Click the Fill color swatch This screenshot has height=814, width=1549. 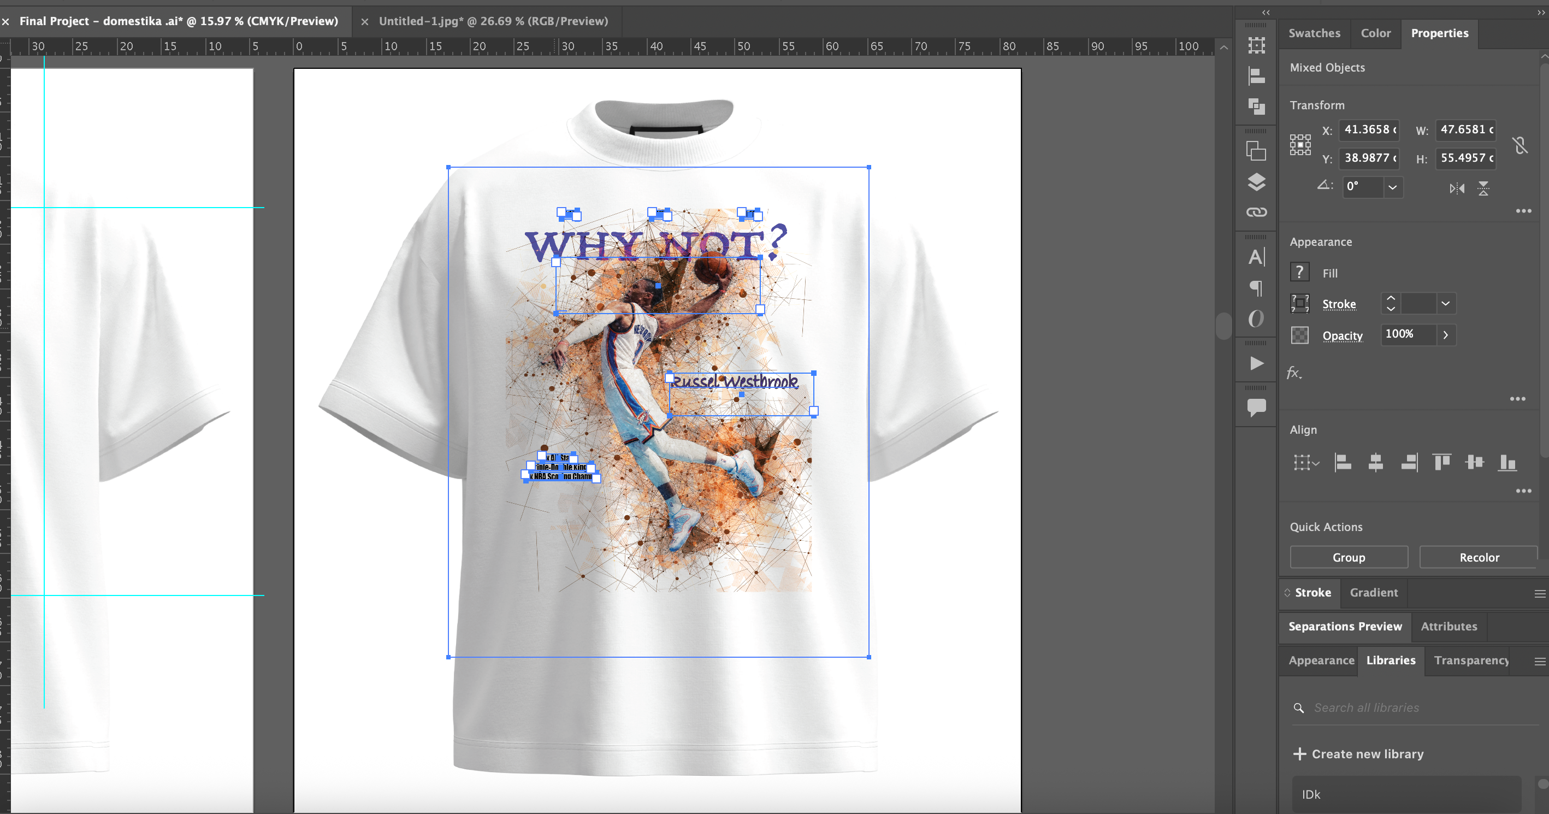tap(1299, 273)
